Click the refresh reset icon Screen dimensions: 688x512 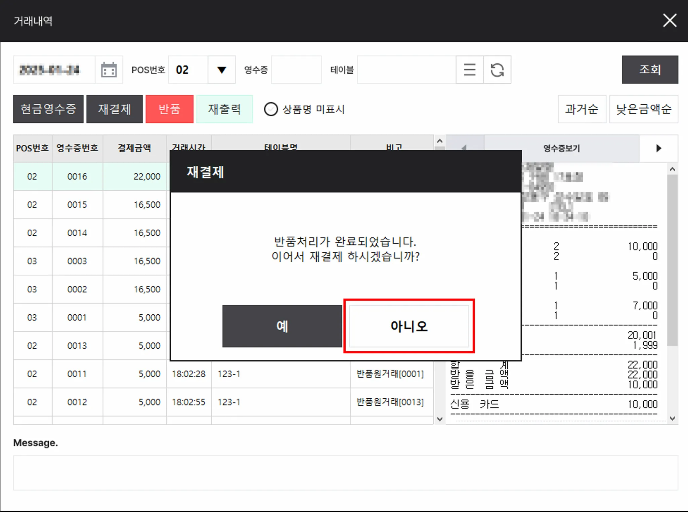click(x=497, y=70)
